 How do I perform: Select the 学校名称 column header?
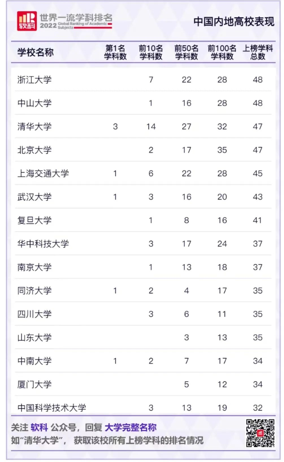click(x=36, y=52)
